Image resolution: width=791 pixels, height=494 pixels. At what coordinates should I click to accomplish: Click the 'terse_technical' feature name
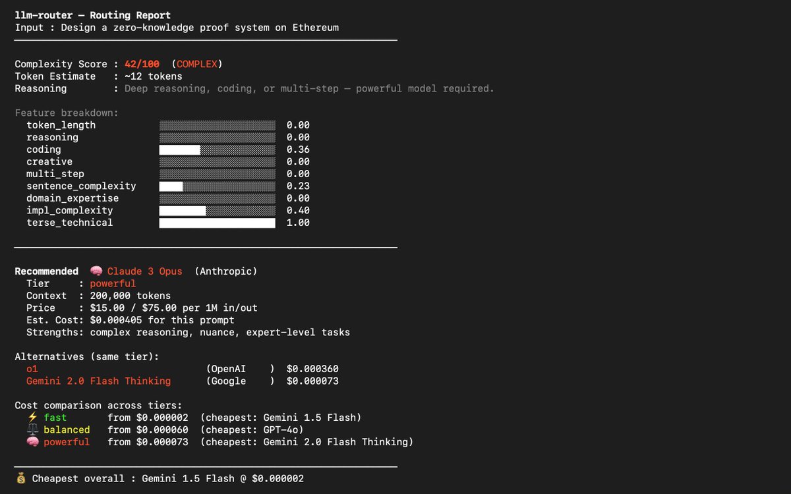(70, 223)
